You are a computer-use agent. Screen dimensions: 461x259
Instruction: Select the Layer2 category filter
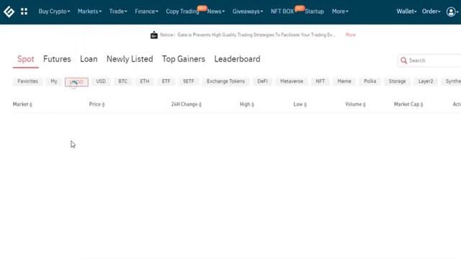(426, 81)
